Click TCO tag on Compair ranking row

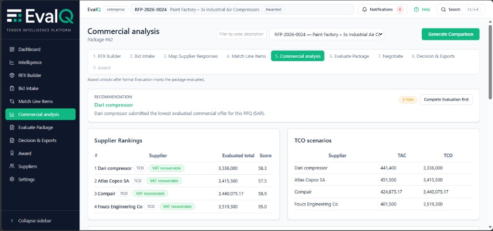[124, 193]
